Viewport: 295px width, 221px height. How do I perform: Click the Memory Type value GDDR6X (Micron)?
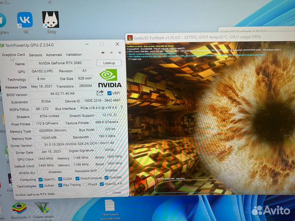tap(53, 131)
